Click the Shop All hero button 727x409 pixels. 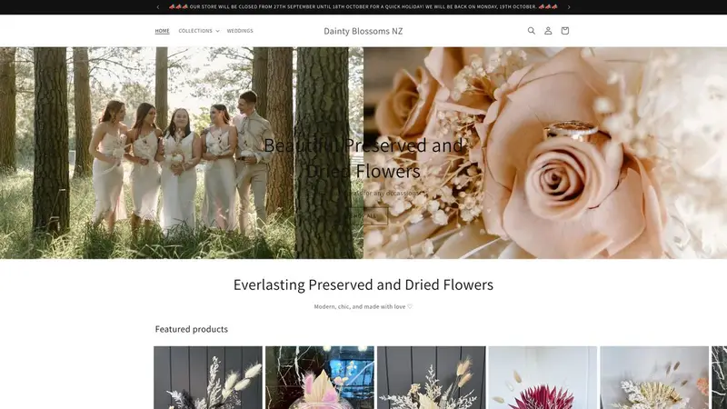[363, 216]
